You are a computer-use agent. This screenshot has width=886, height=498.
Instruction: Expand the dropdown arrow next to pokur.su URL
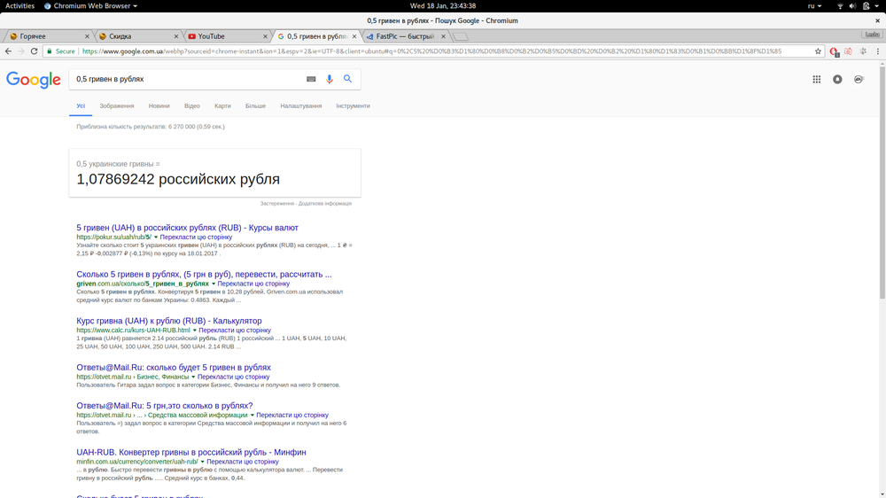point(156,237)
